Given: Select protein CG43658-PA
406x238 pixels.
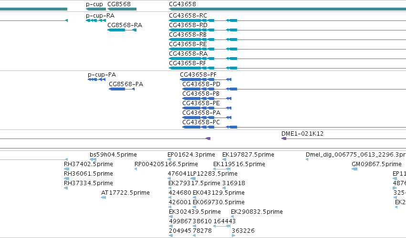Looking at the screenshot, I should click(x=201, y=113).
